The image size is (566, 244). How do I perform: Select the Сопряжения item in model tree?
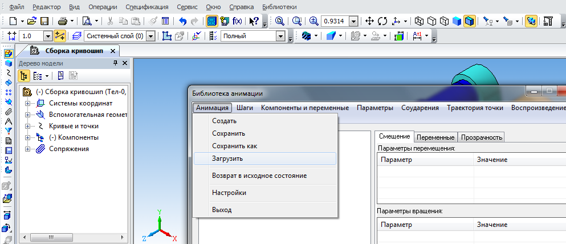click(68, 149)
